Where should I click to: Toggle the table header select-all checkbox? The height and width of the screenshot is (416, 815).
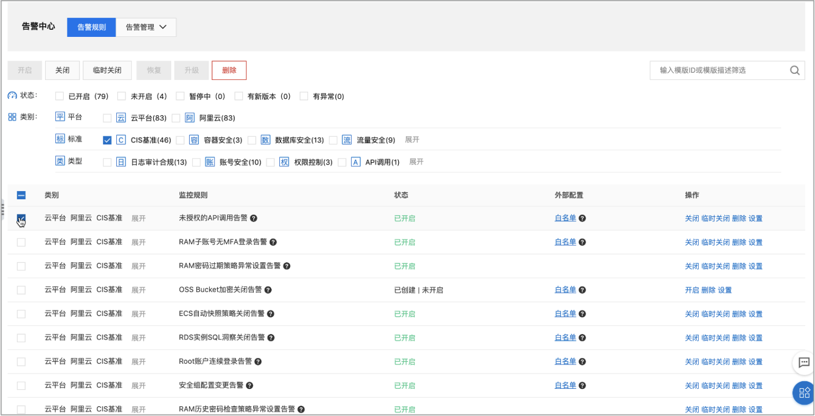click(x=21, y=195)
